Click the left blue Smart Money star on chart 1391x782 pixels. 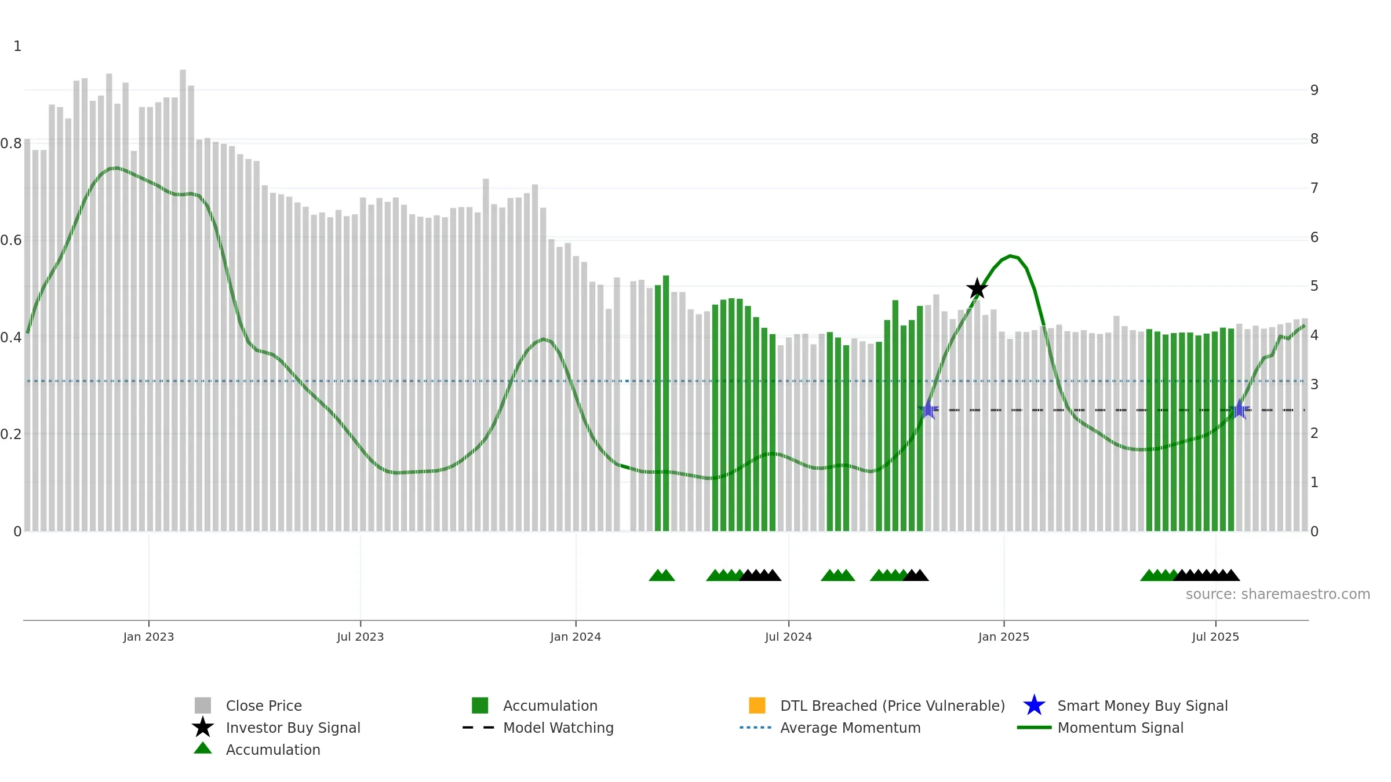(928, 410)
